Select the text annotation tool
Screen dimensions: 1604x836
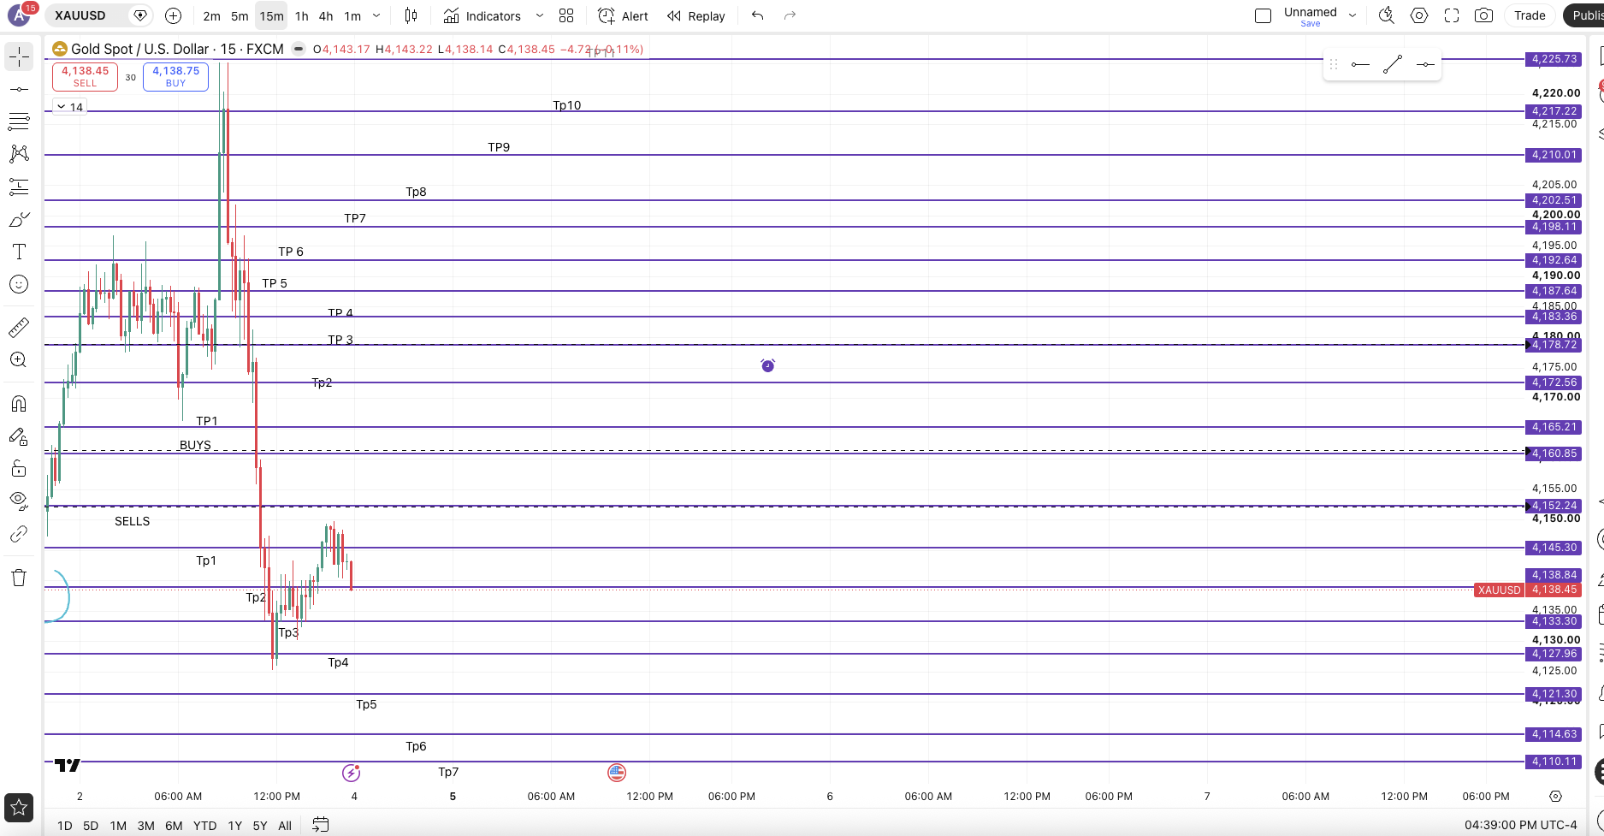point(19,252)
